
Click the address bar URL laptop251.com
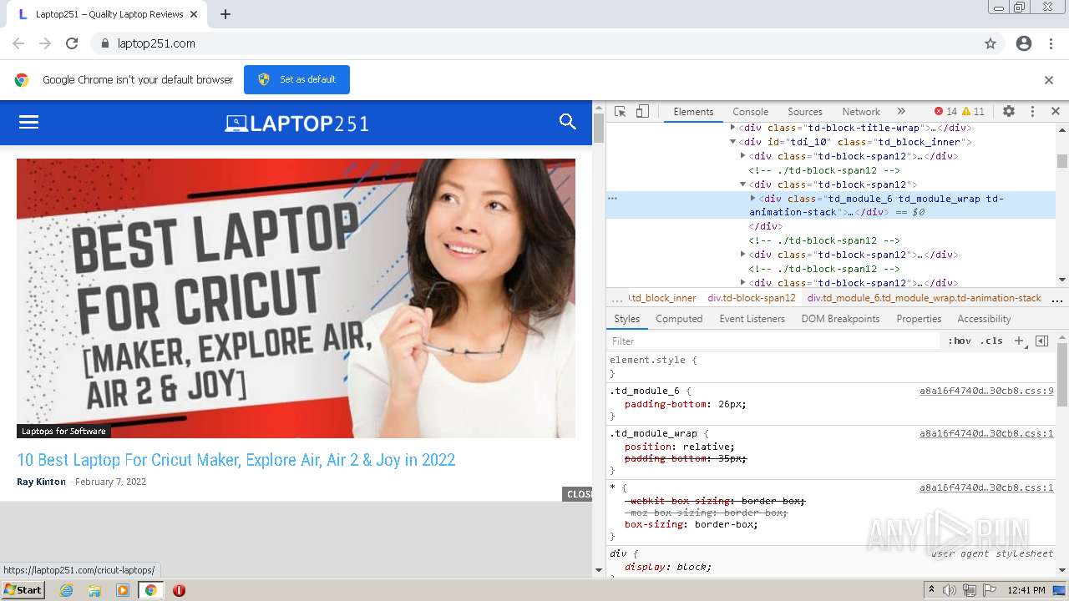156,43
